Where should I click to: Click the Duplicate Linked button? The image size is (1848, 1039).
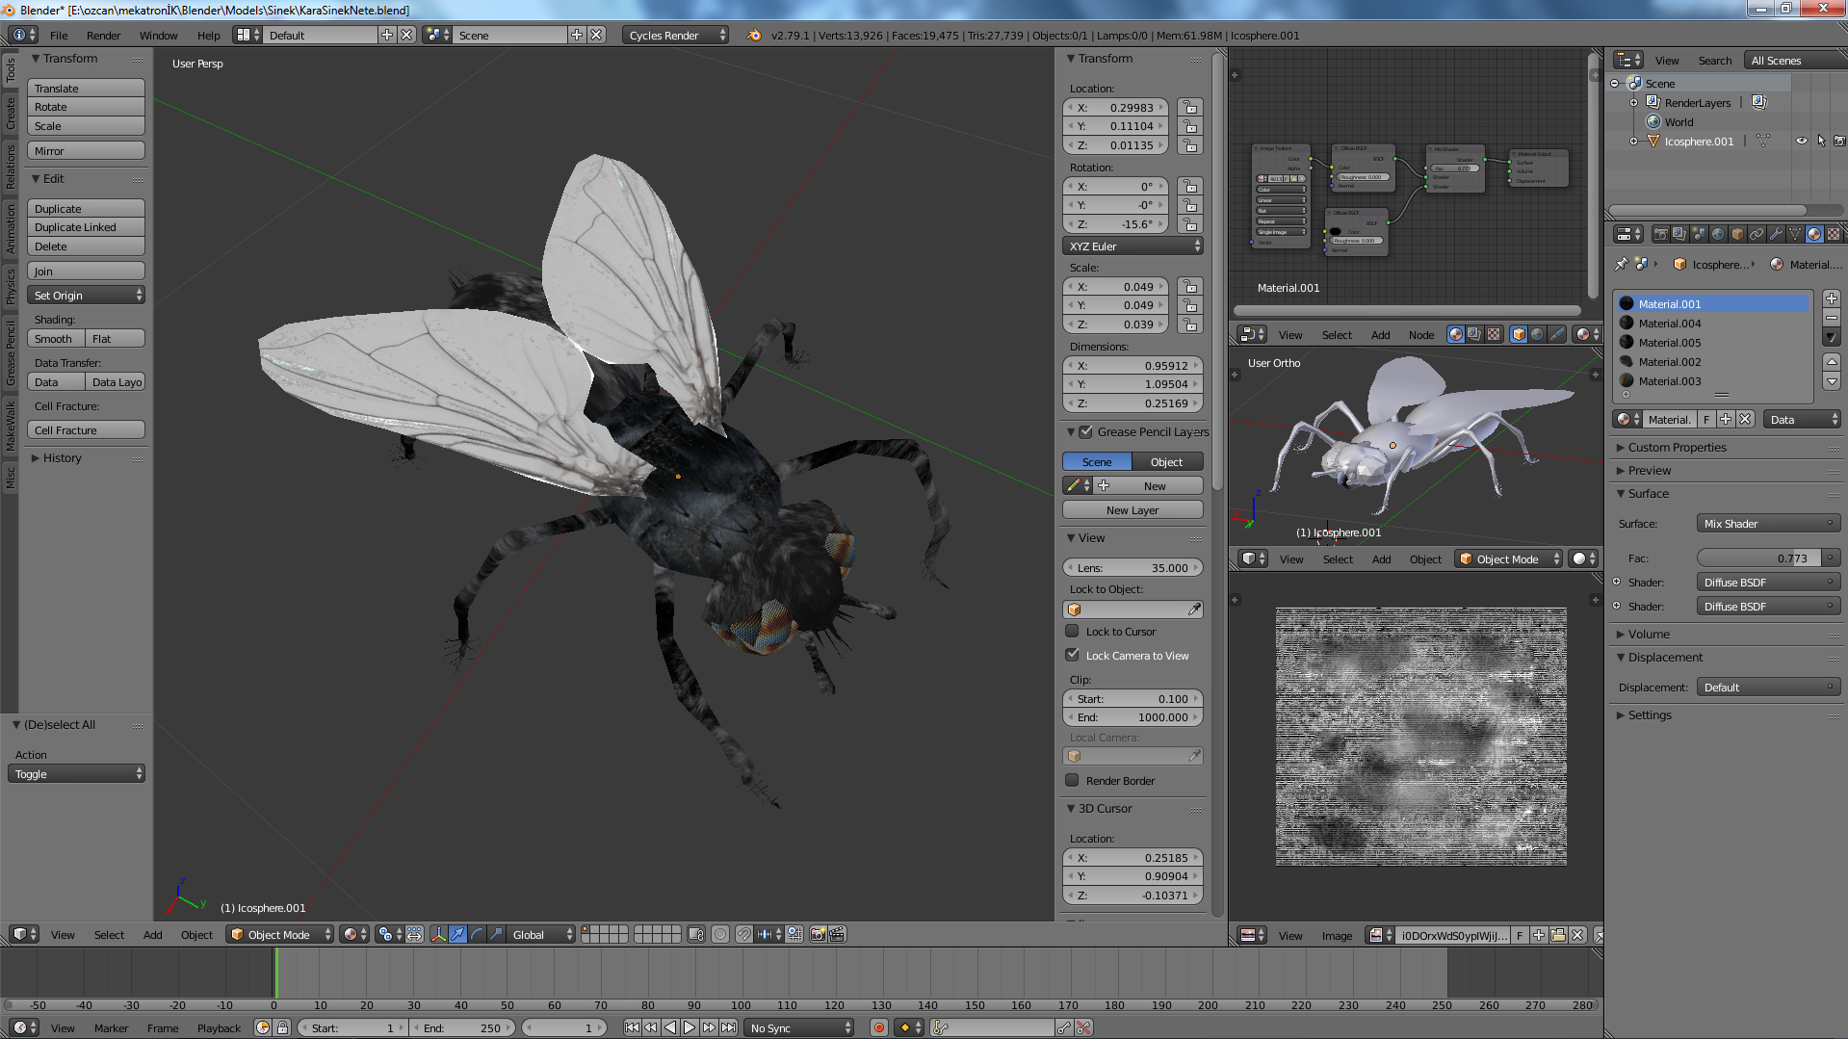click(x=87, y=227)
